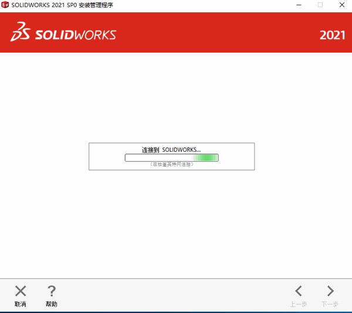Open help via the question mark icon
This screenshot has height=313, width=352.
[52, 291]
